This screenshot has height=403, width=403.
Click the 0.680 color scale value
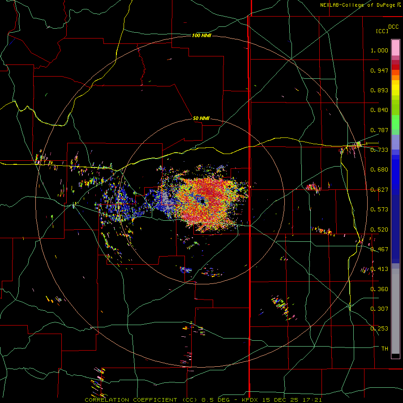(379, 170)
